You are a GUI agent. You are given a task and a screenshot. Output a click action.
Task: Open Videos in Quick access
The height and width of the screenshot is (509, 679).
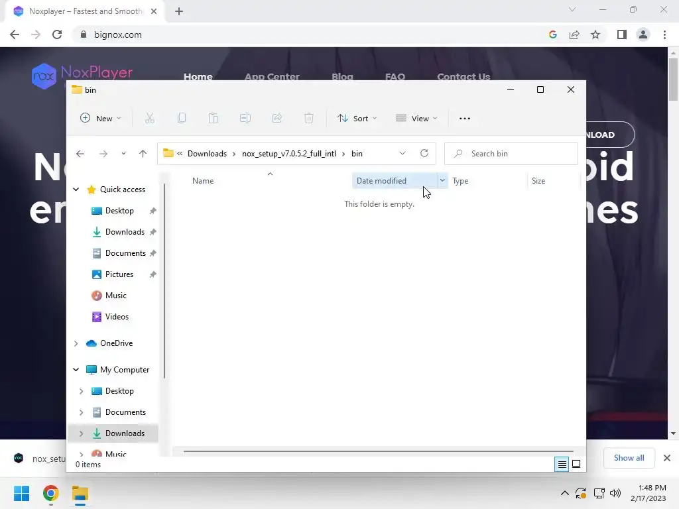[117, 317]
